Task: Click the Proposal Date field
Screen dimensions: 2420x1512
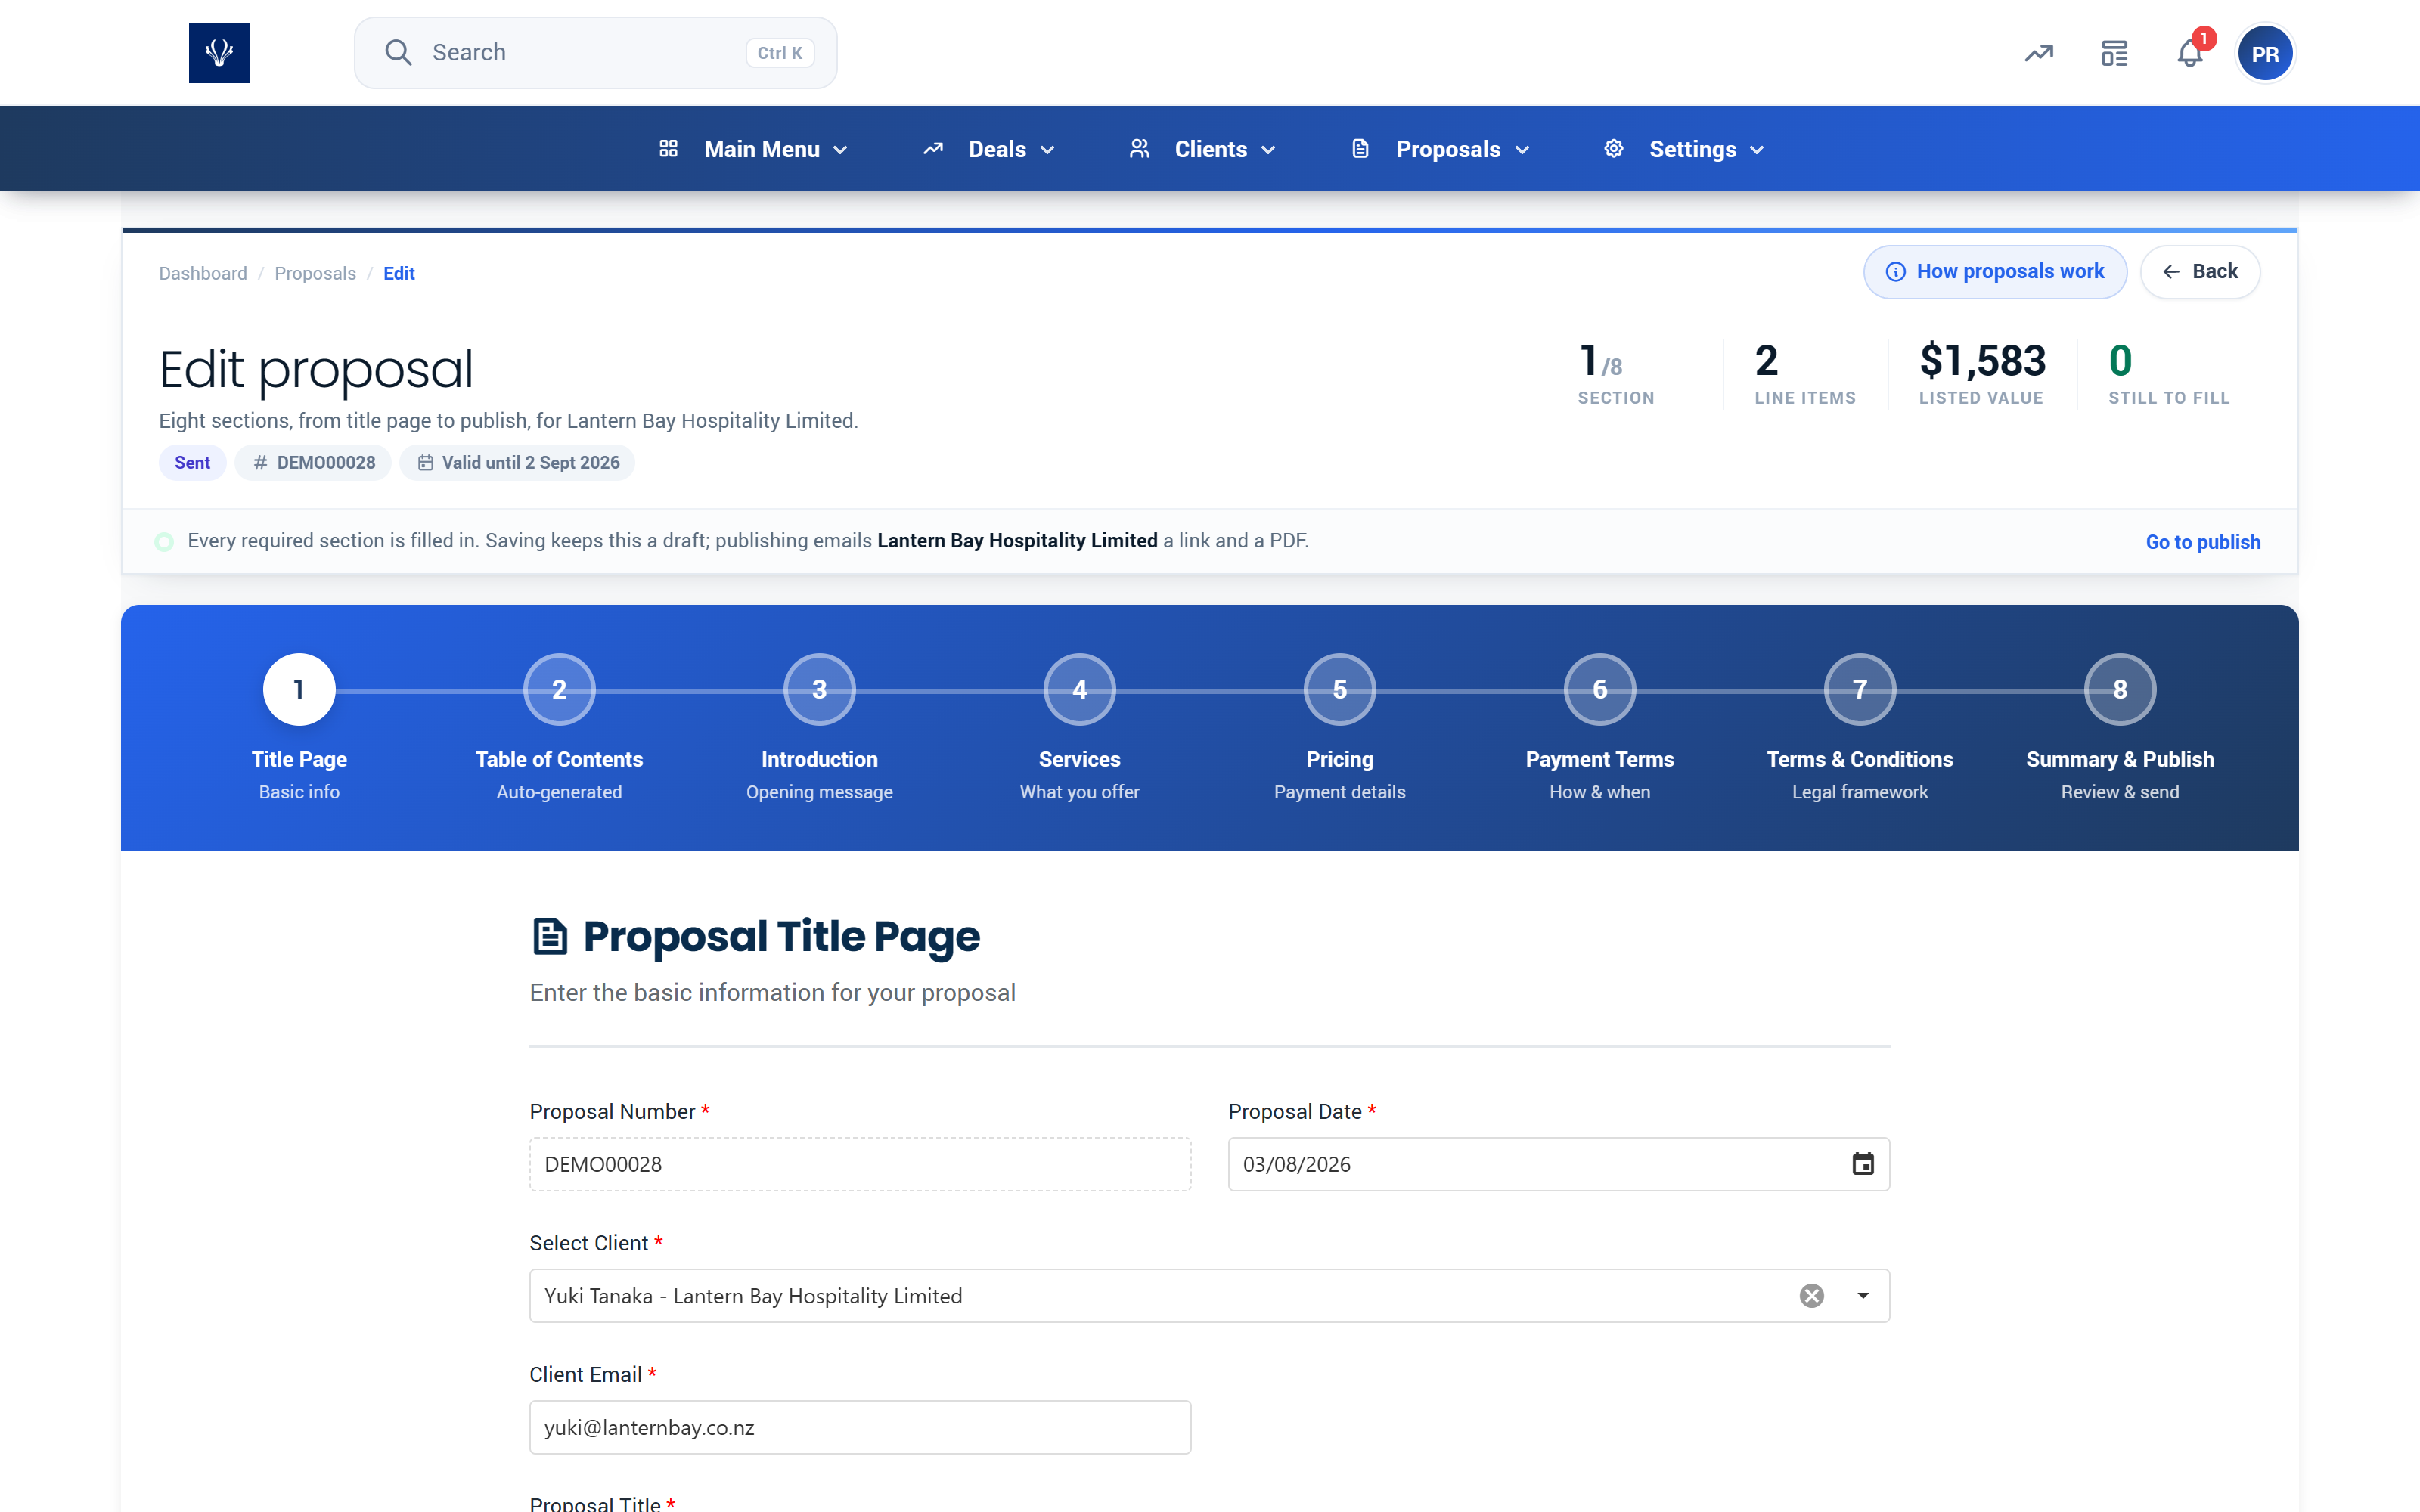Action: point(1558,1164)
